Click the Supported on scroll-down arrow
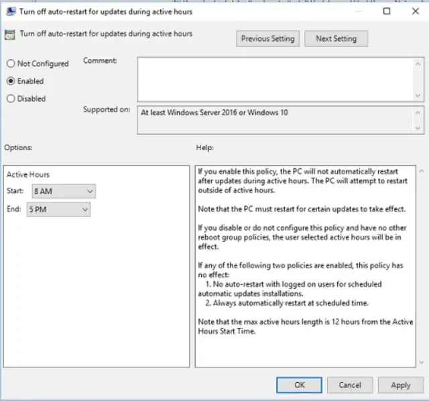This screenshot has width=429, height=401. pos(418,129)
